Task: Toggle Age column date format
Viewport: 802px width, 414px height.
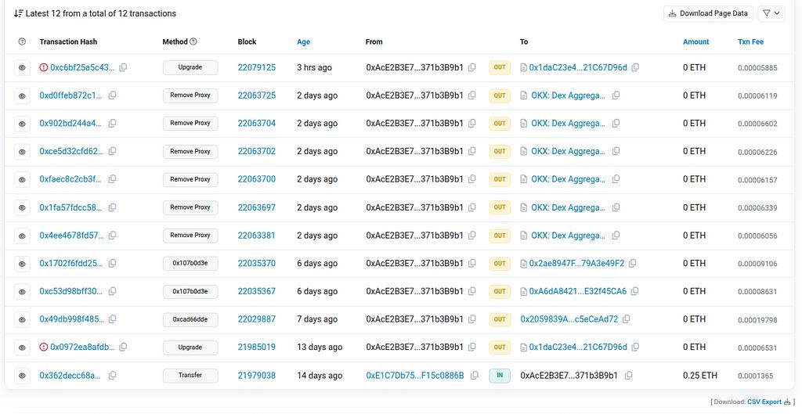Action: point(304,41)
